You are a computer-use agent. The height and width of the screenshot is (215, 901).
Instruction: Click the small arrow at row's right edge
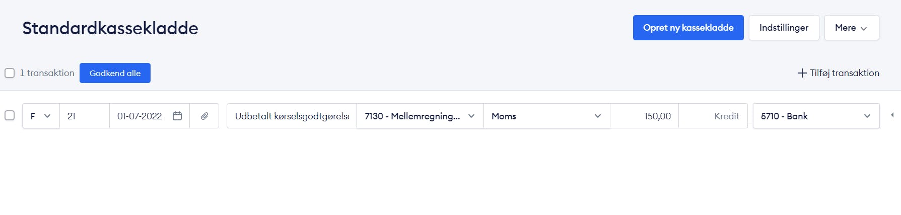892,115
